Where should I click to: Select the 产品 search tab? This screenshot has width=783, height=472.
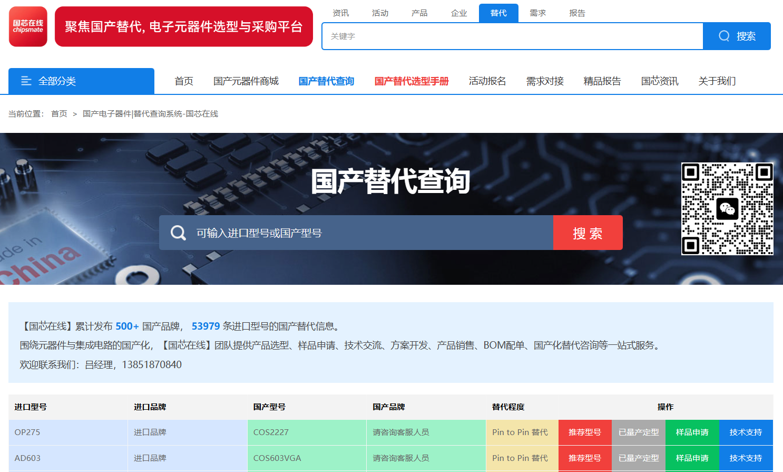(x=419, y=13)
